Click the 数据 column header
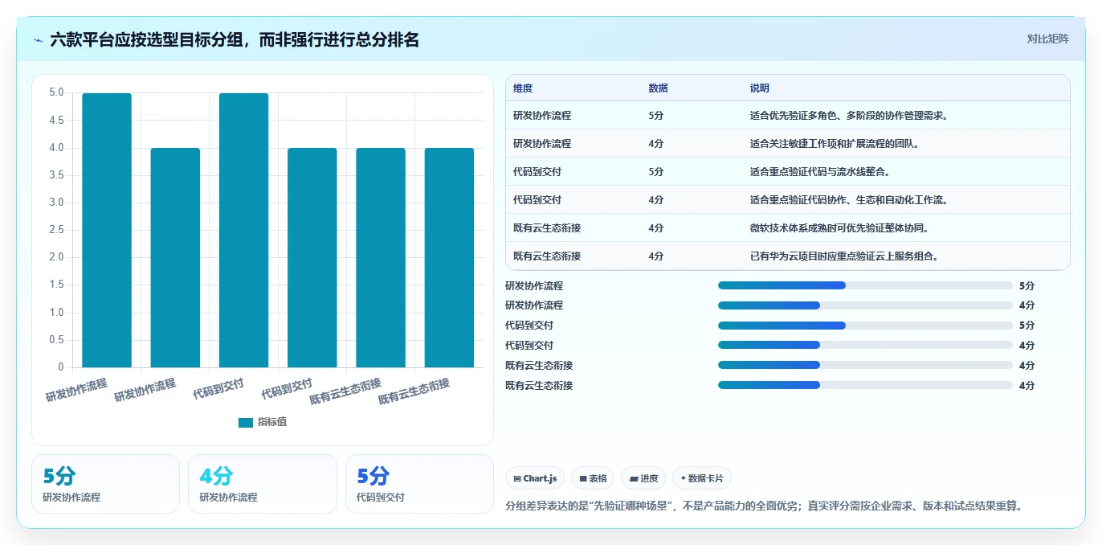The height and width of the screenshot is (545, 1102). coord(658,88)
